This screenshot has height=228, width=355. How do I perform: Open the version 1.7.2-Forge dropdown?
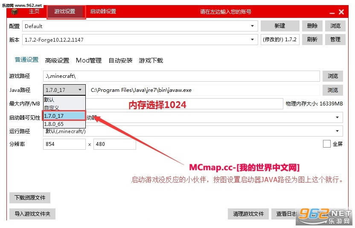pyautogui.click(x=252, y=40)
